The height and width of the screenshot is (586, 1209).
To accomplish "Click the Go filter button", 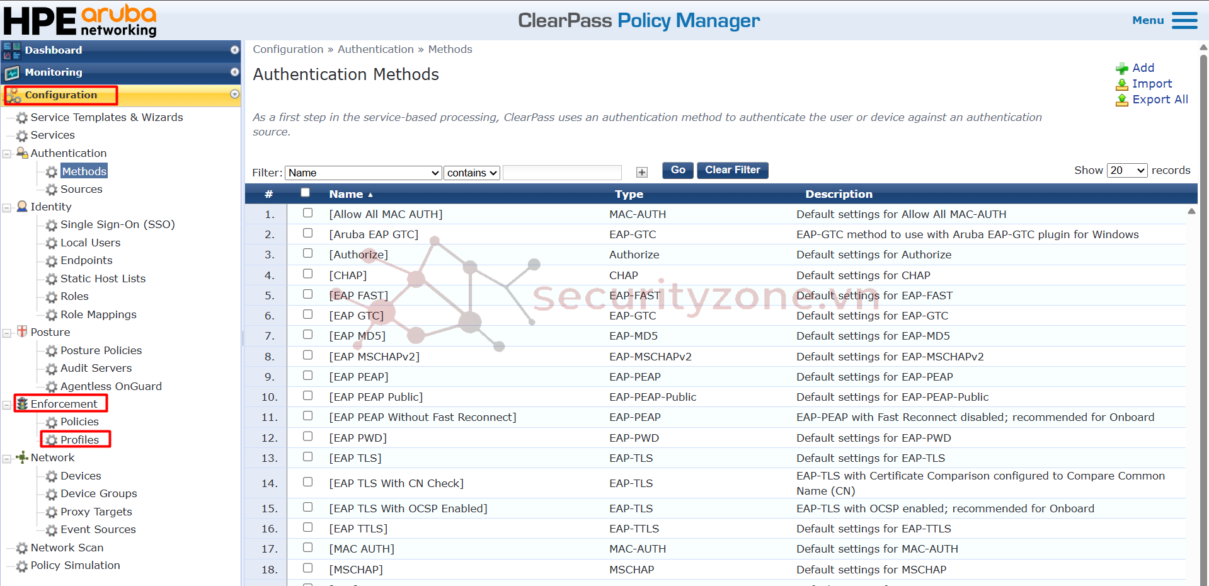I will (678, 170).
